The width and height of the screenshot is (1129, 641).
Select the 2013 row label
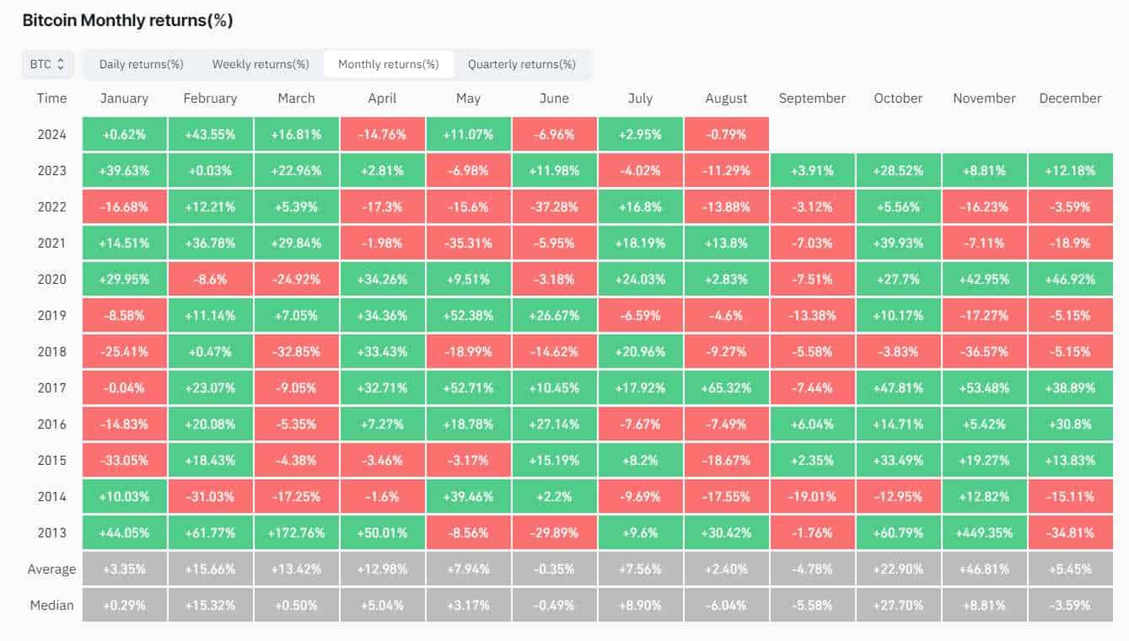[x=51, y=532]
